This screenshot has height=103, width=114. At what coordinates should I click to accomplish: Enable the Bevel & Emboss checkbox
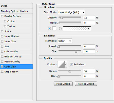(2, 16)
